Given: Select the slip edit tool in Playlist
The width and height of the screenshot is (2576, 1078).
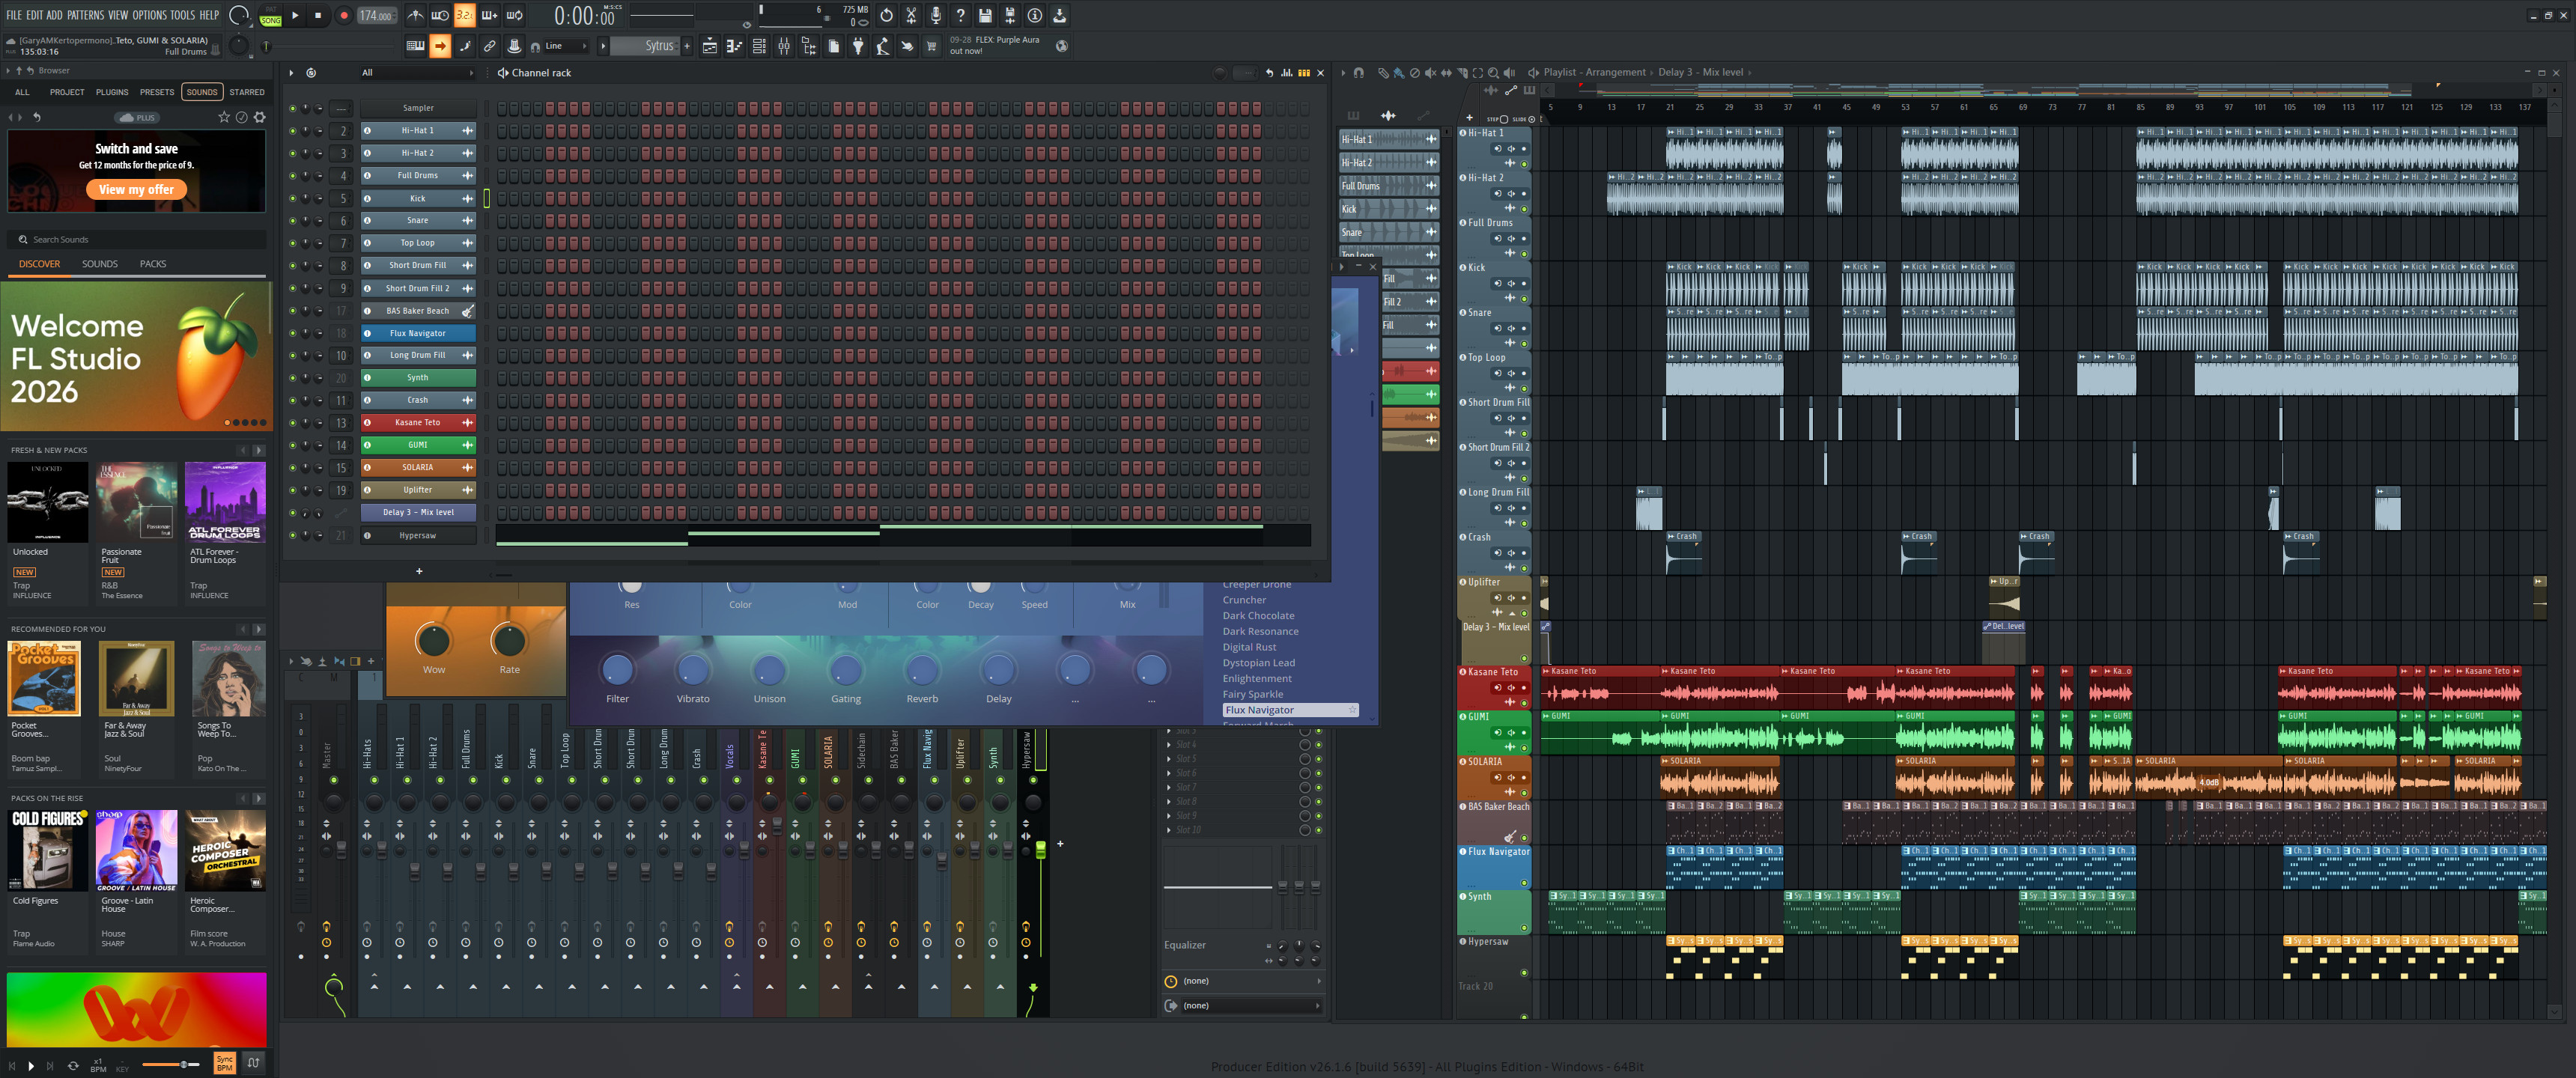Looking at the screenshot, I should tap(1446, 73).
